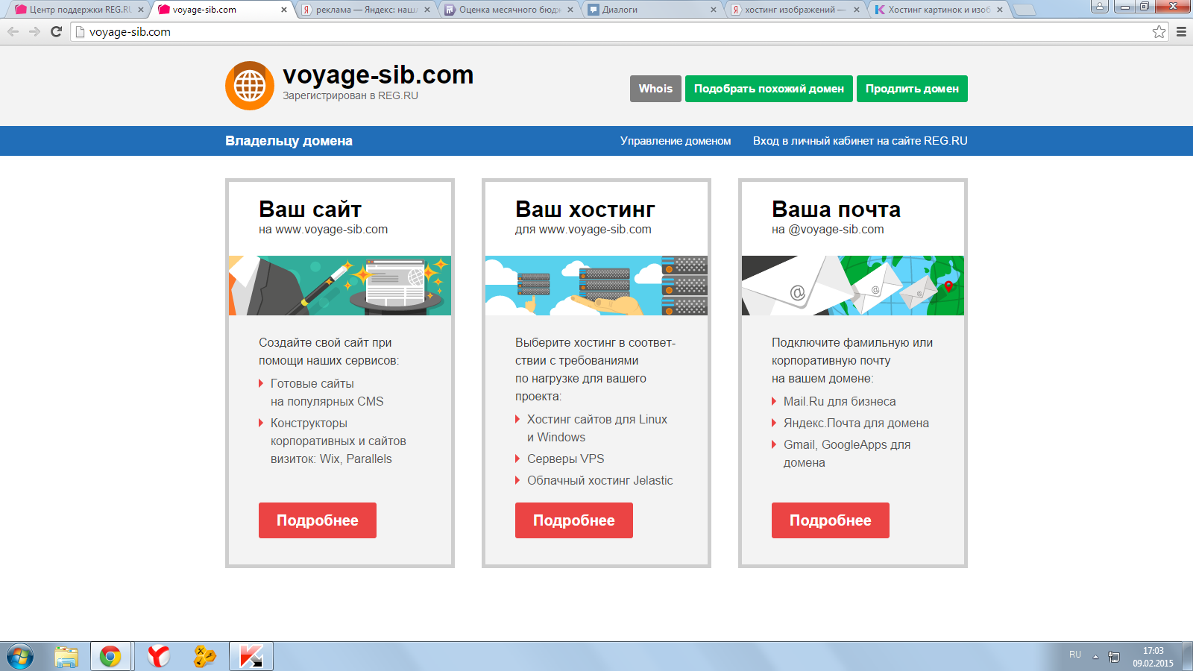Open a new tab button
Screen dimensions: 1193x671
(1024, 10)
